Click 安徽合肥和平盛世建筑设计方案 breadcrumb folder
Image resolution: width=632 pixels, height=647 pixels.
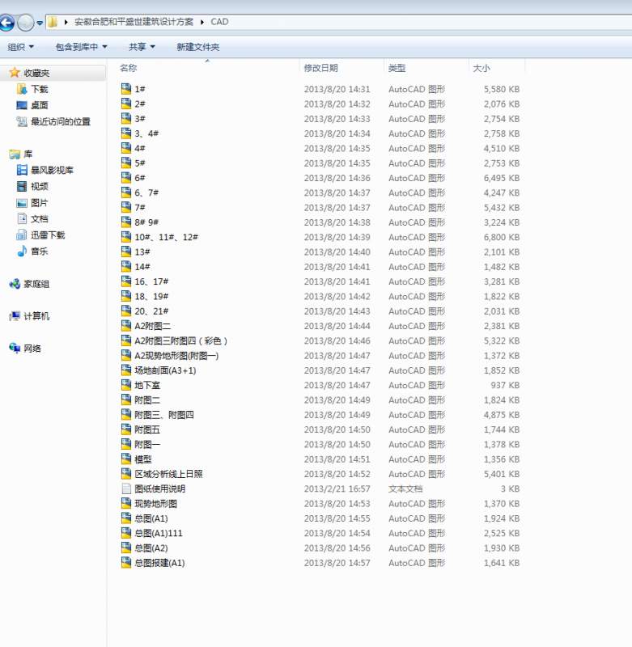coord(134,22)
